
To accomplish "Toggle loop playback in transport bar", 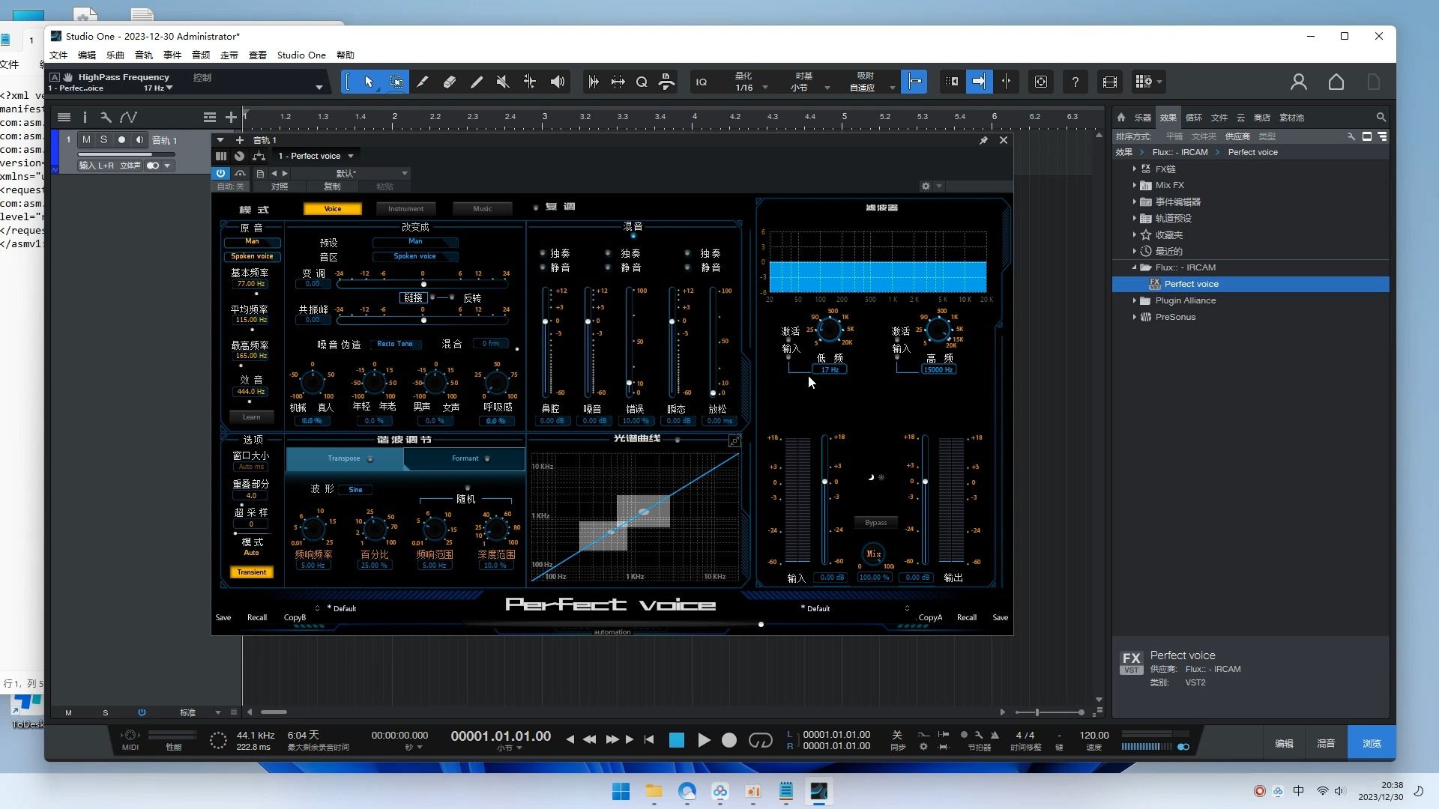I will click(x=760, y=740).
